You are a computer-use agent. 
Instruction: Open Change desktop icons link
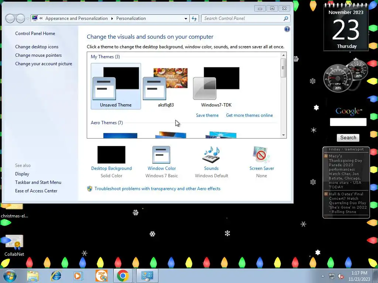point(37,47)
